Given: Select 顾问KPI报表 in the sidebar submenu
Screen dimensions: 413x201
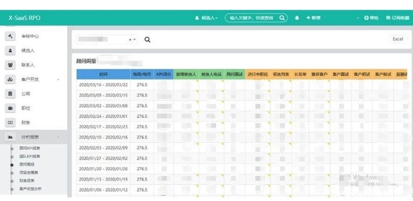Looking at the screenshot, I should pyautogui.click(x=29, y=148).
